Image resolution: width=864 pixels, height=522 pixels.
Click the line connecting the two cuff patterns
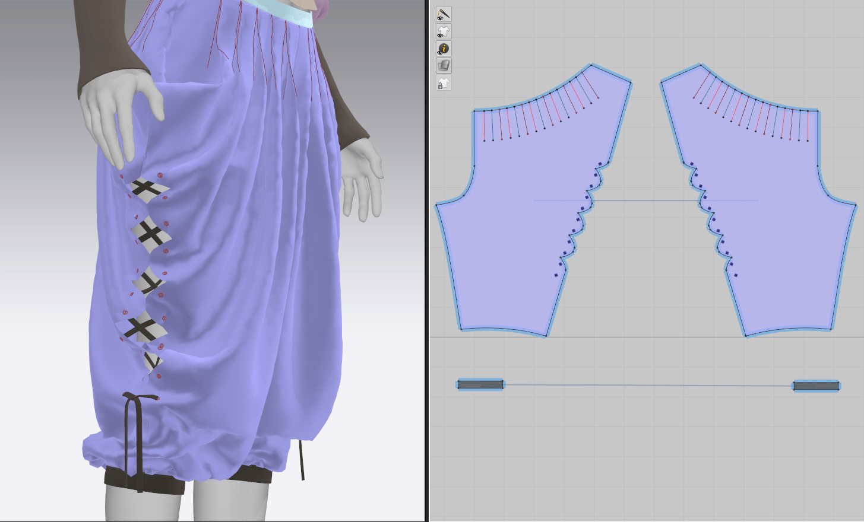(647, 386)
